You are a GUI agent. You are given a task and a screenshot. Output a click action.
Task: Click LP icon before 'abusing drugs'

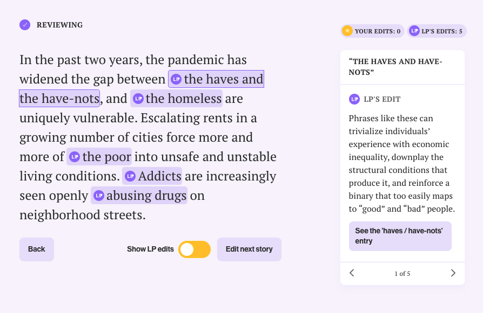tap(99, 196)
